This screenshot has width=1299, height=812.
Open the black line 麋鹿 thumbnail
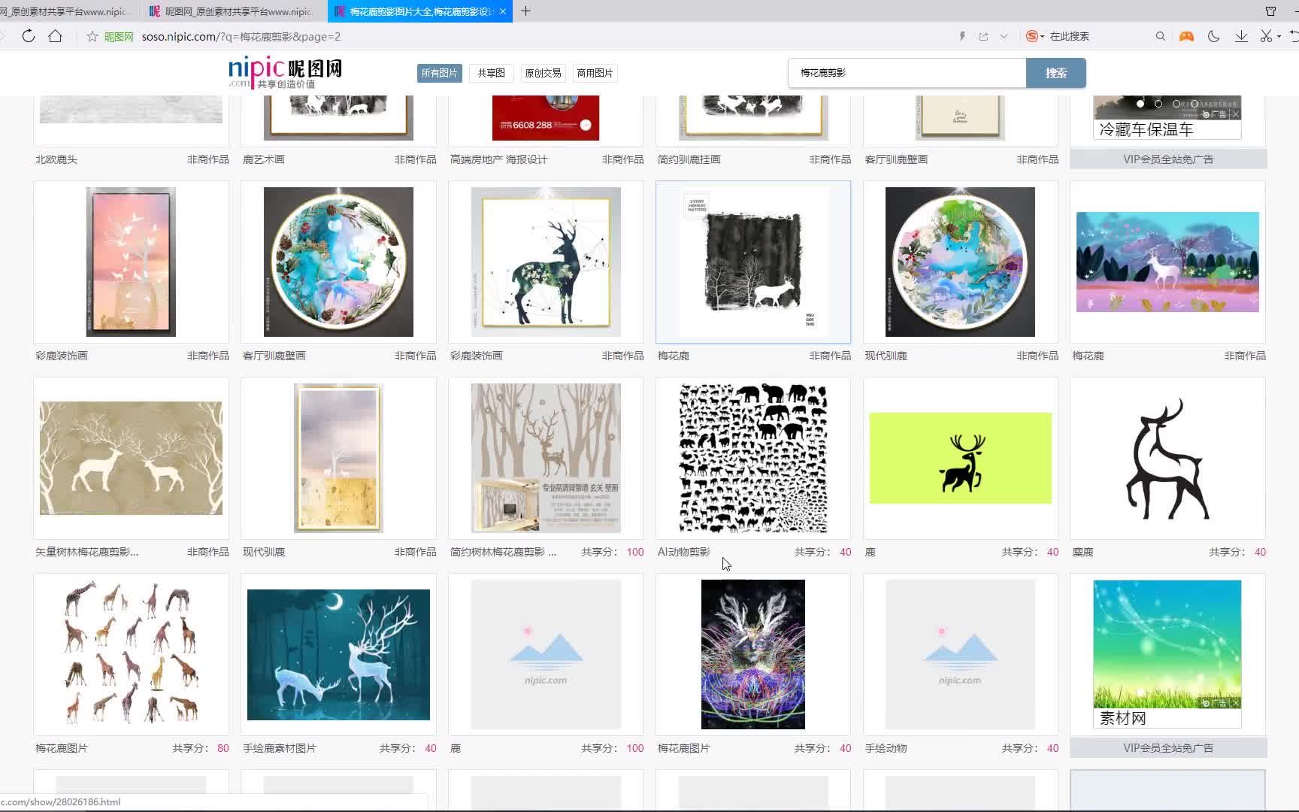pos(1167,458)
